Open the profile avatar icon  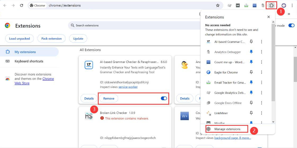pos(283,6)
